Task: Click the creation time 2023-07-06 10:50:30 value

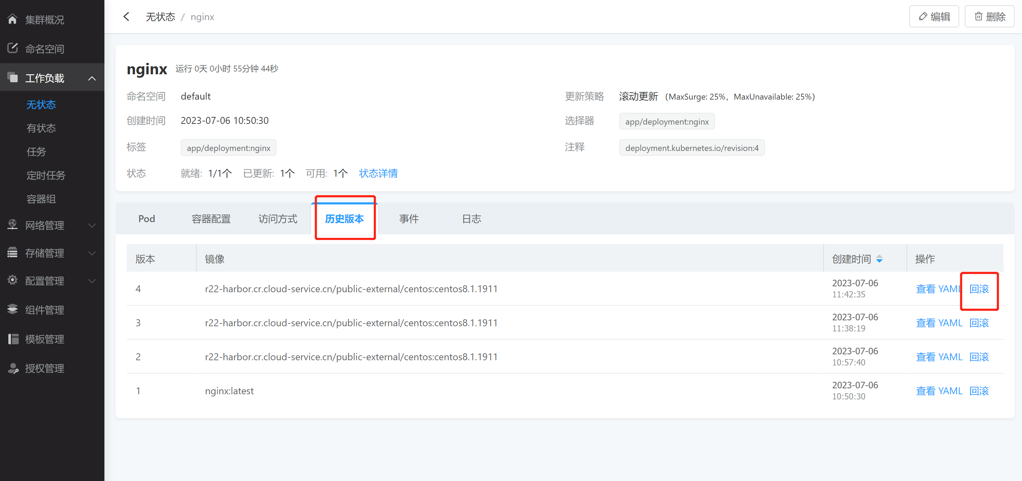Action: [224, 120]
